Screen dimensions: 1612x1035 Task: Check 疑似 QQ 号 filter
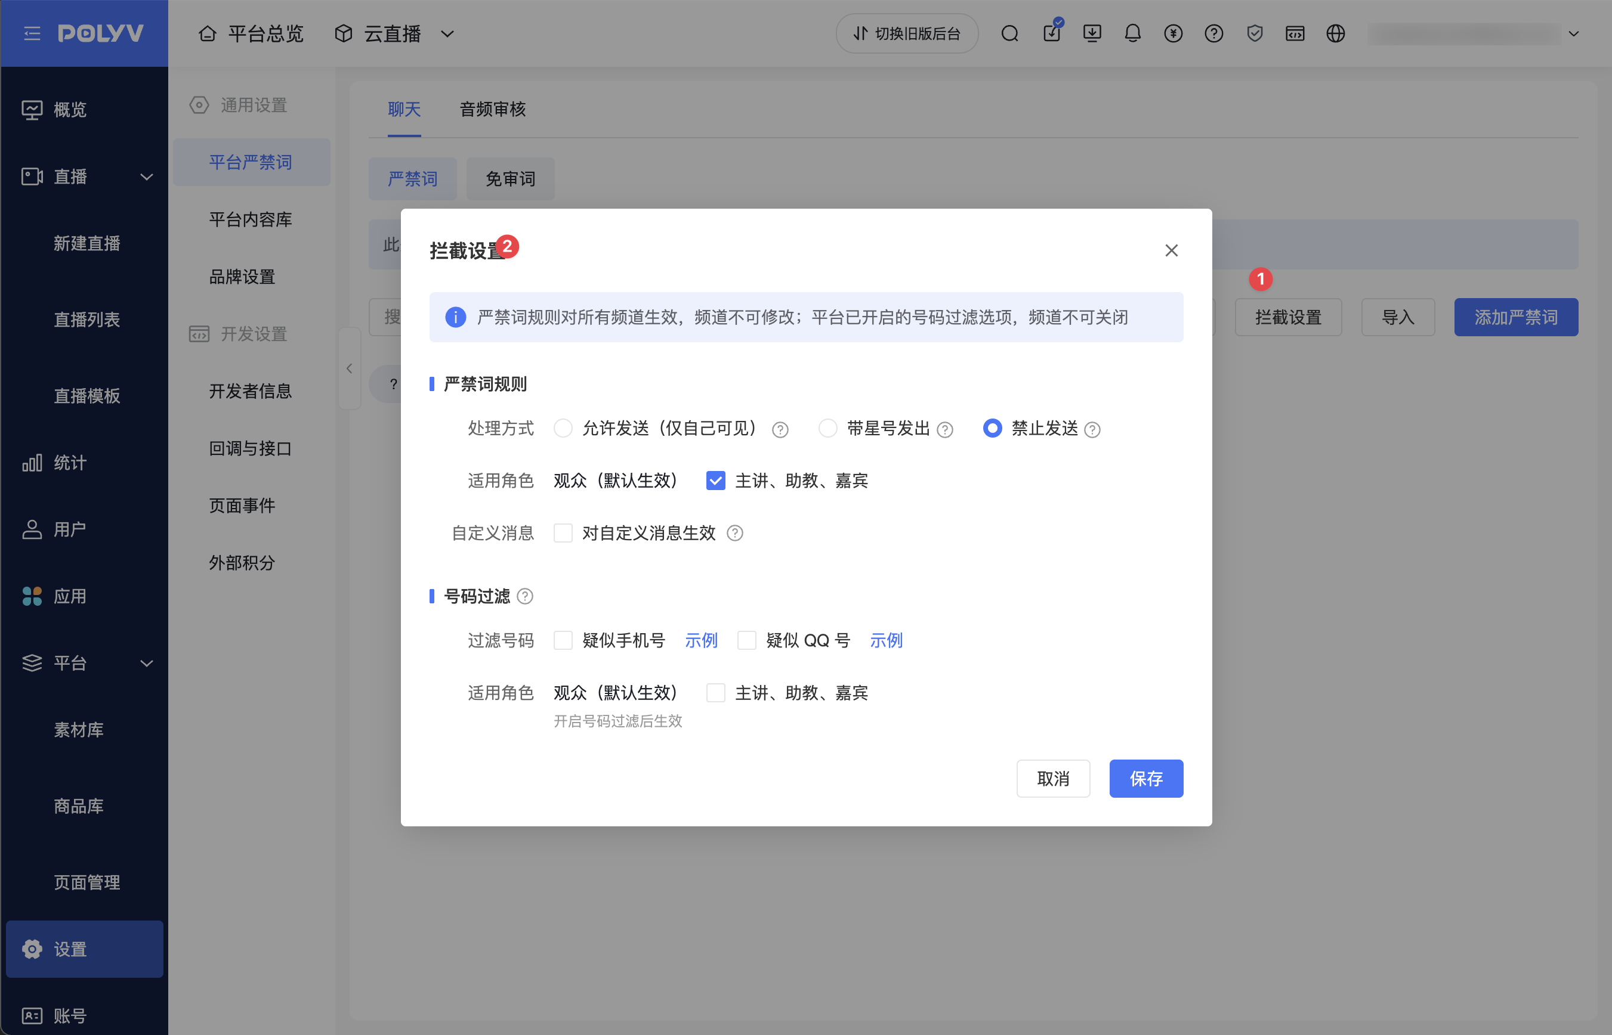[x=747, y=640]
